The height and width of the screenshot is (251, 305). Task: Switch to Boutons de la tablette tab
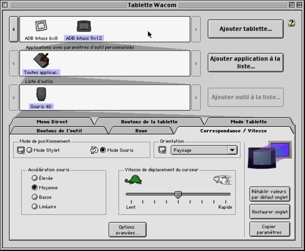[x=149, y=122]
